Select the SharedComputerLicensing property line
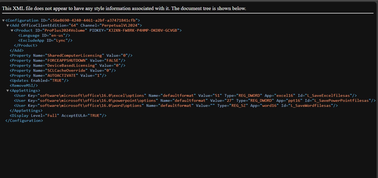 click(x=71, y=55)
